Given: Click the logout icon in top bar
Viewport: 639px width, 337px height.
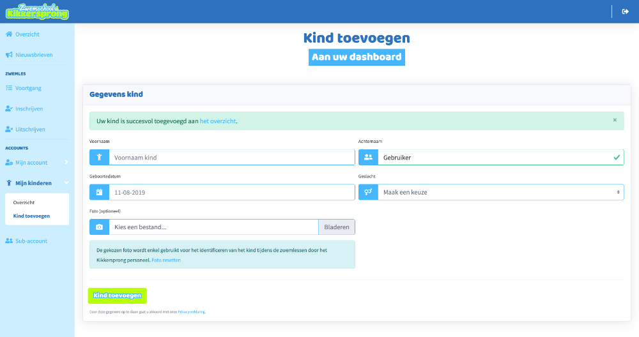Looking at the screenshot, I should pyautogui.click(x=626, y=11).
